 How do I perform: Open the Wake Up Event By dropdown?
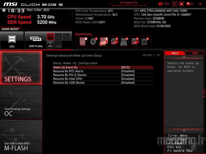tap(103, 67)
